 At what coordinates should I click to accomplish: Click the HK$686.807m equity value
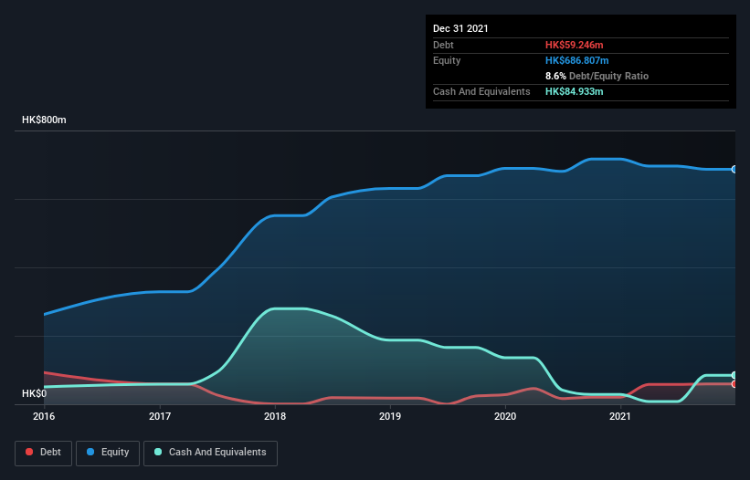576,60
